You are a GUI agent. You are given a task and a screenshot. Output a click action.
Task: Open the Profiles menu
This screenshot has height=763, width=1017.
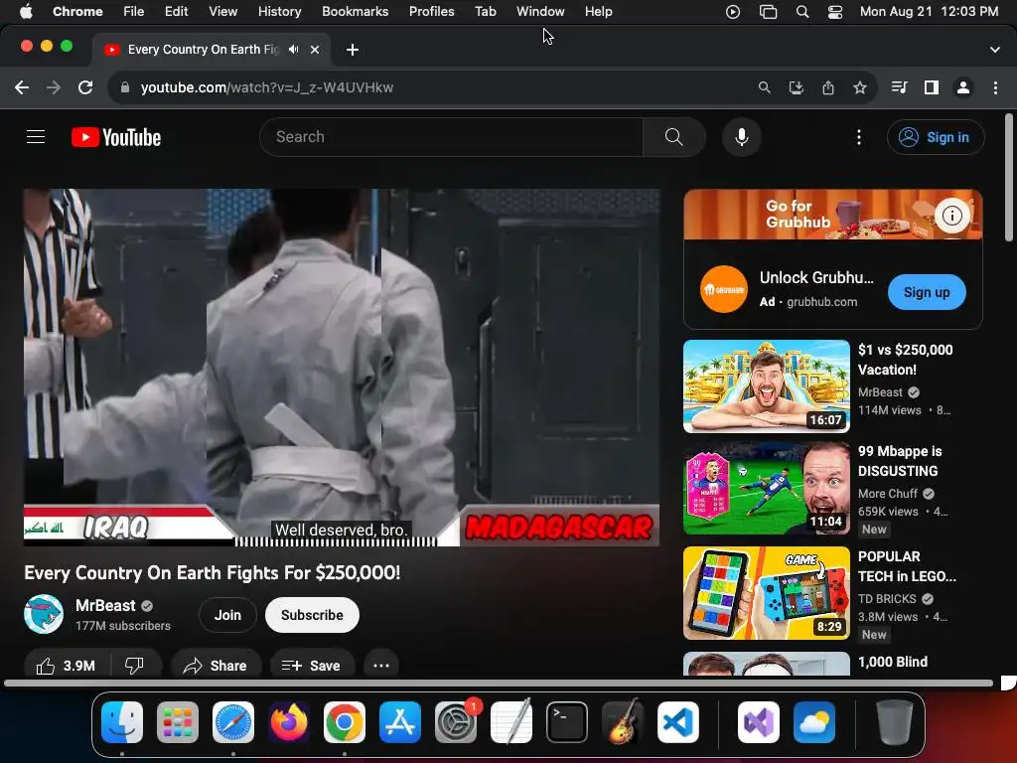pos(431,12)
